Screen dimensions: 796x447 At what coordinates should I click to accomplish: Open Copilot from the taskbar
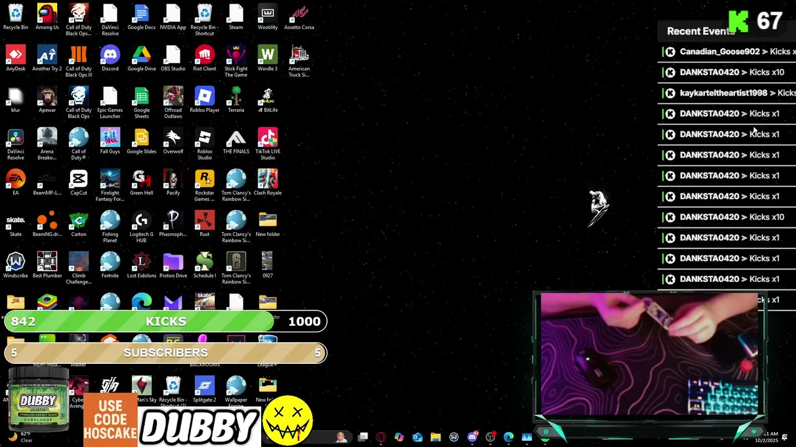click(399, 437)
